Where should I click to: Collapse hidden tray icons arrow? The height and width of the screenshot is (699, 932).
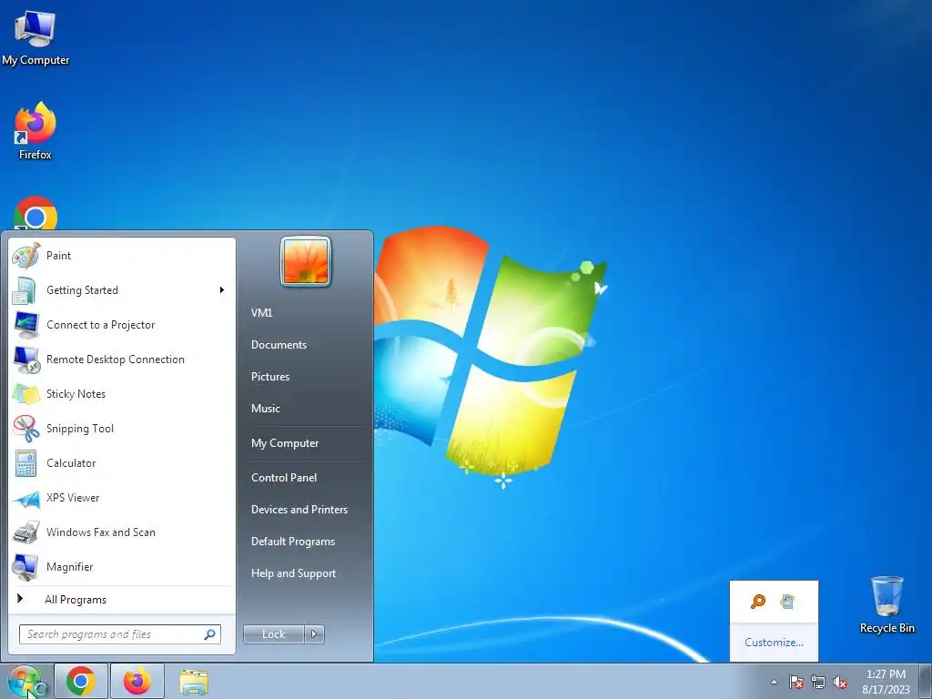click(x=774, y=683)
